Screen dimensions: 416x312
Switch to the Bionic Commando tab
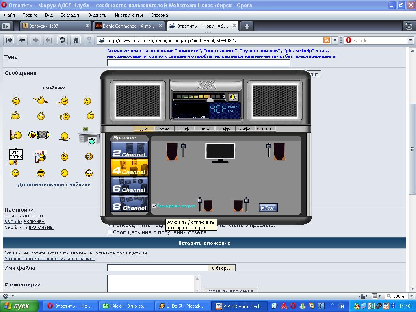tap(129, 26)
